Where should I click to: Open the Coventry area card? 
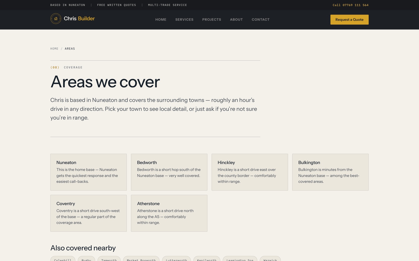click(89, 213)
